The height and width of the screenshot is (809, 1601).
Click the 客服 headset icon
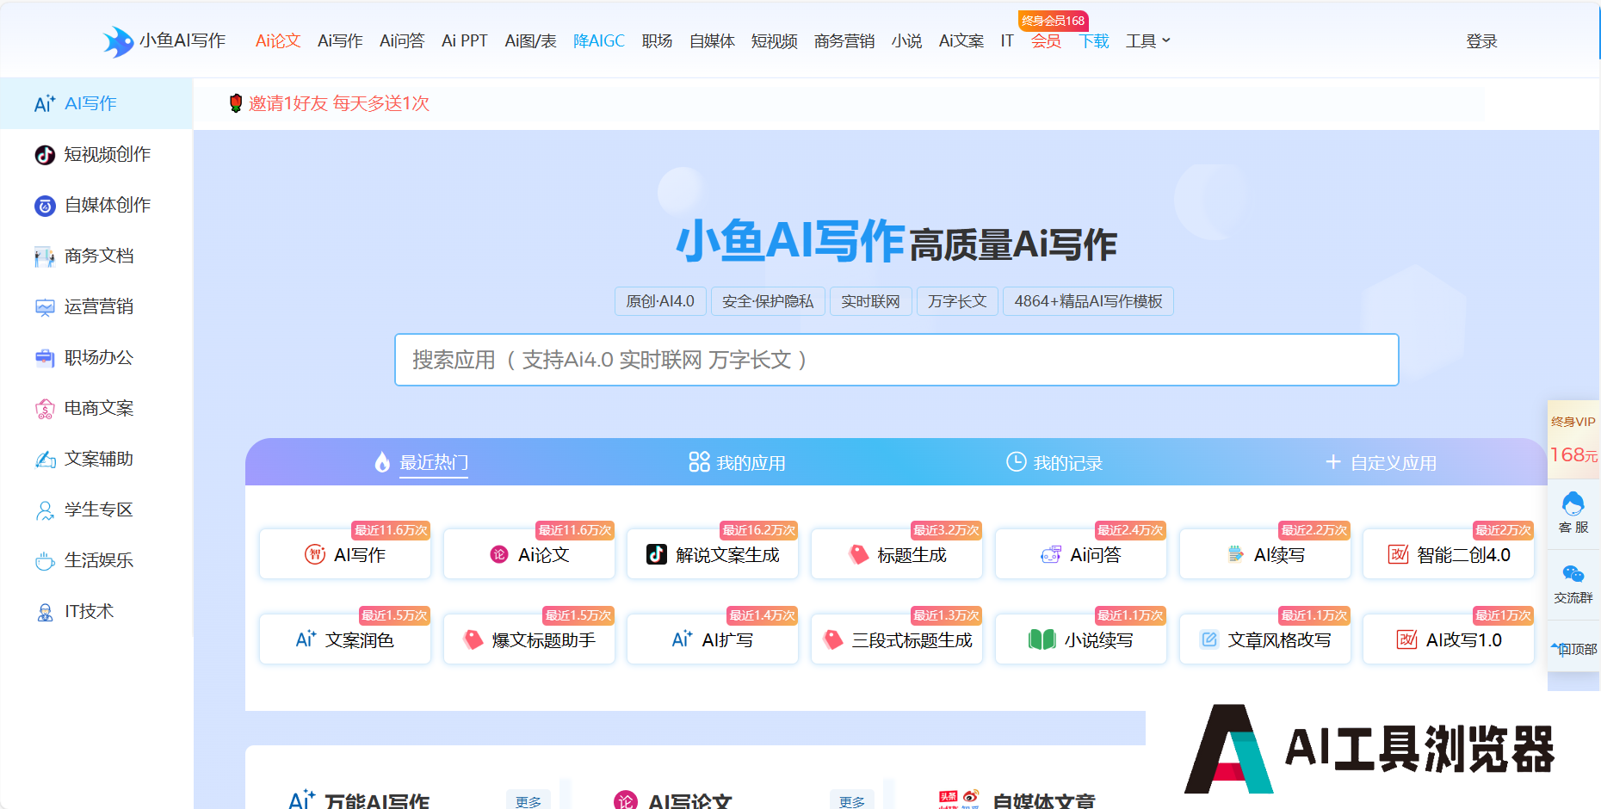point(1573,503)
